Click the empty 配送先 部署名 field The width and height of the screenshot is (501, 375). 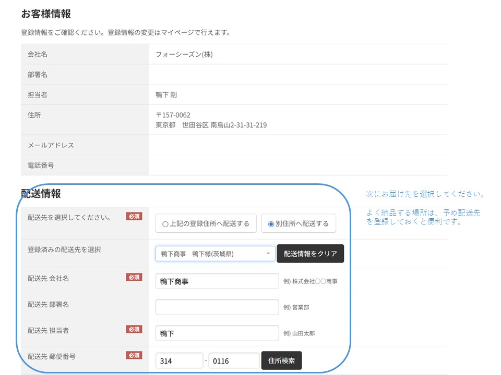(x=217, y=307)
